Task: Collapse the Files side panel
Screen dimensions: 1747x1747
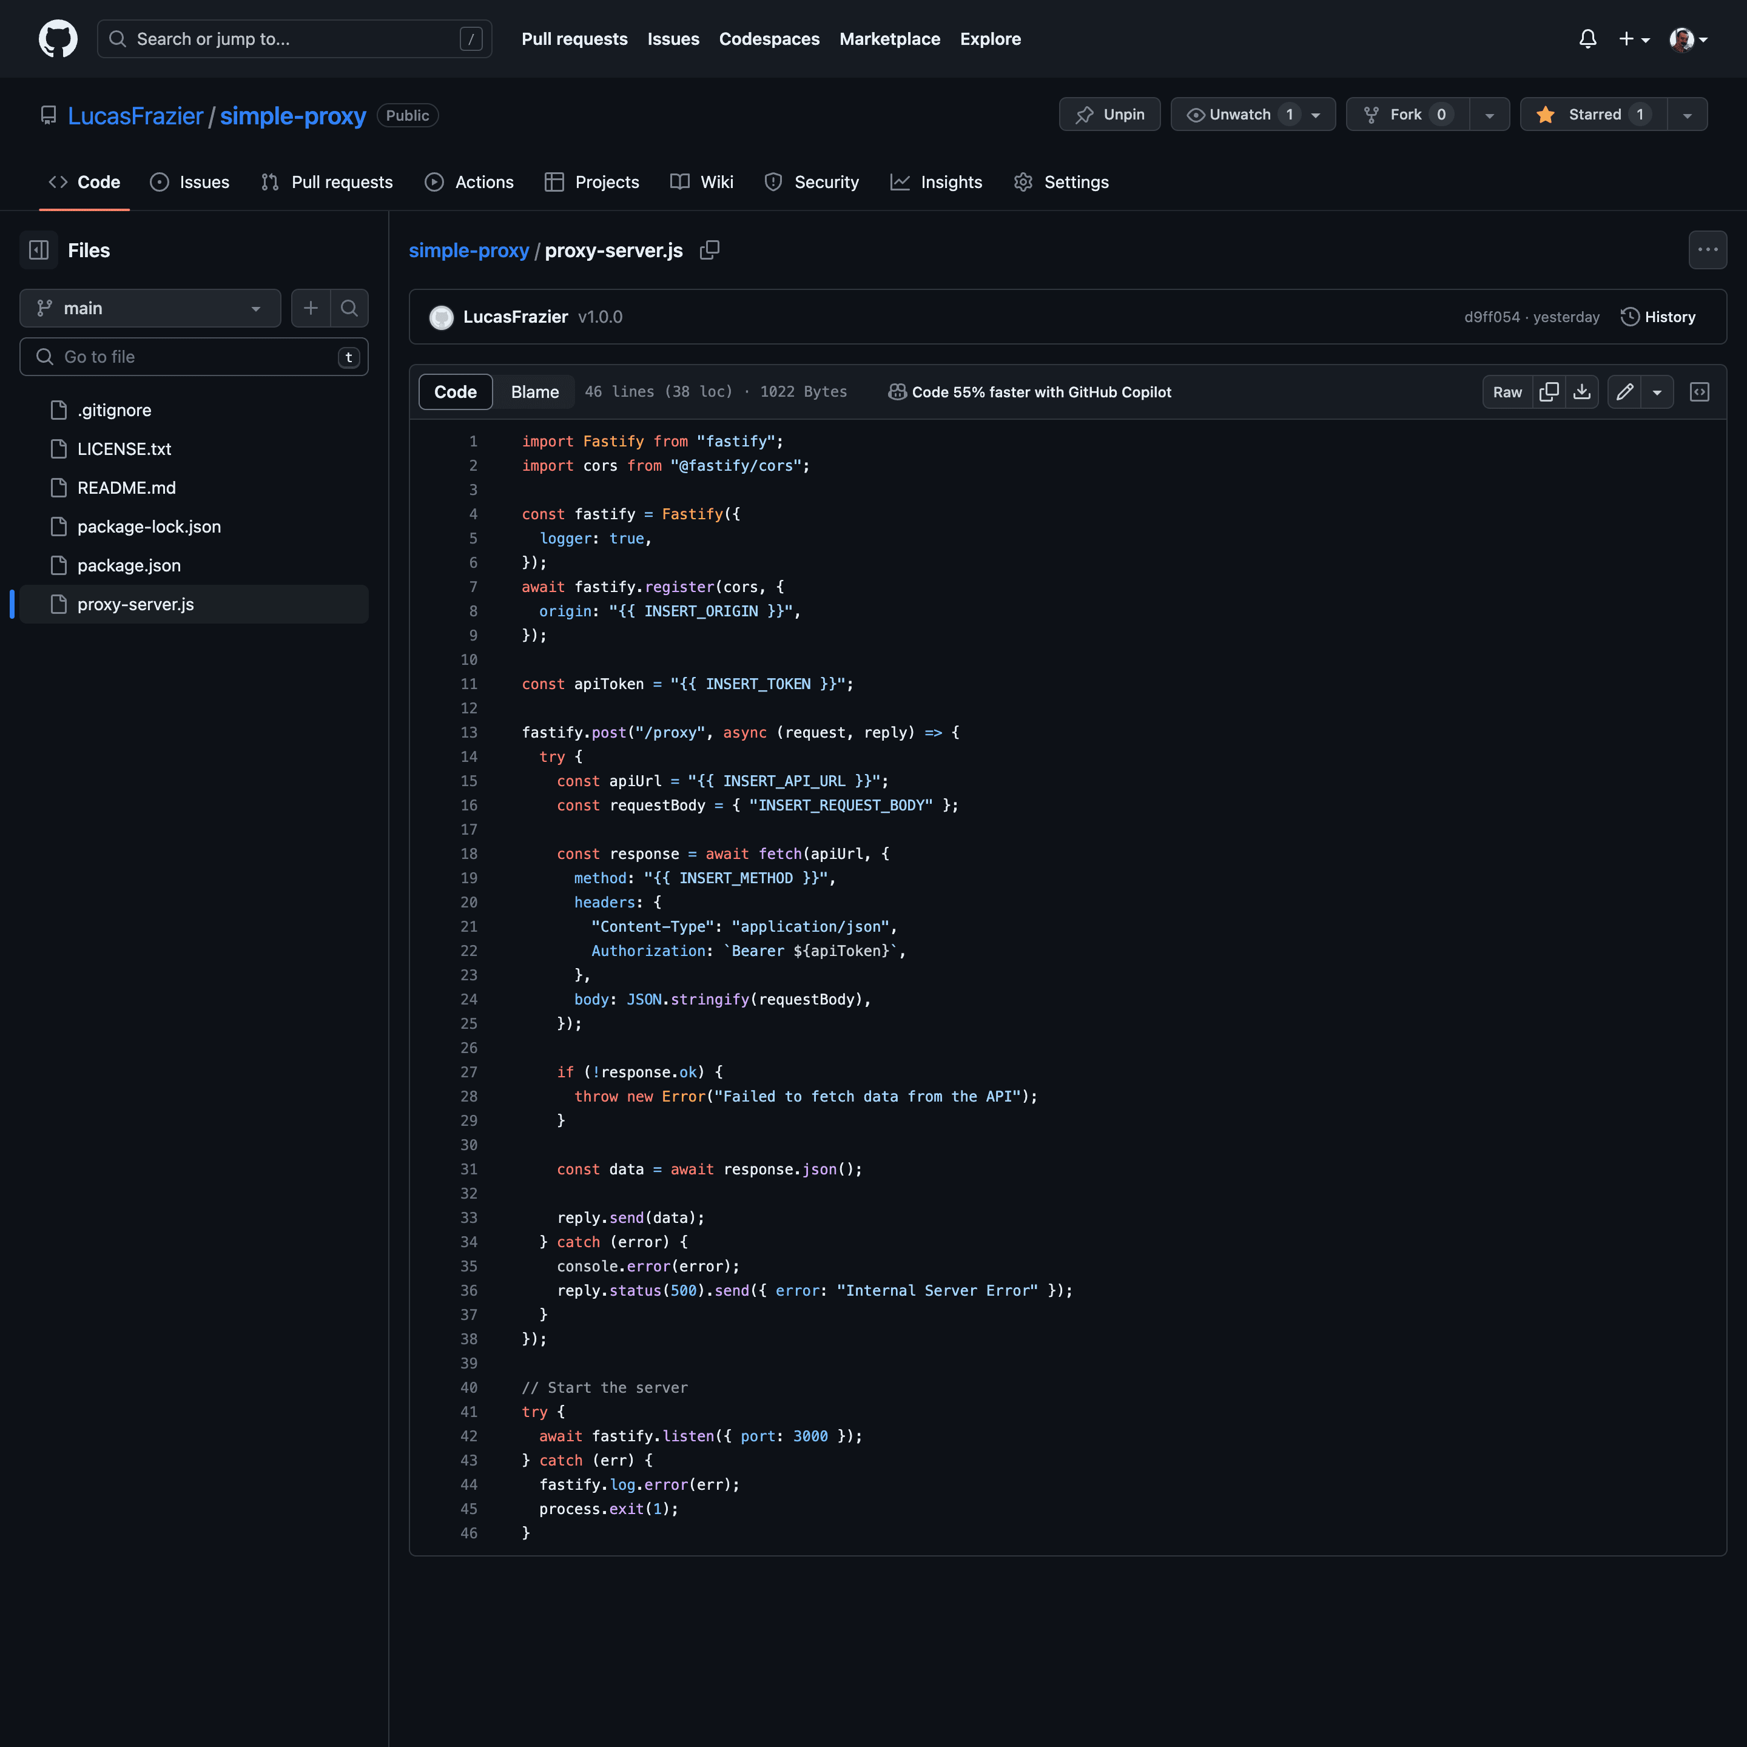Action: tap(39, 249)
